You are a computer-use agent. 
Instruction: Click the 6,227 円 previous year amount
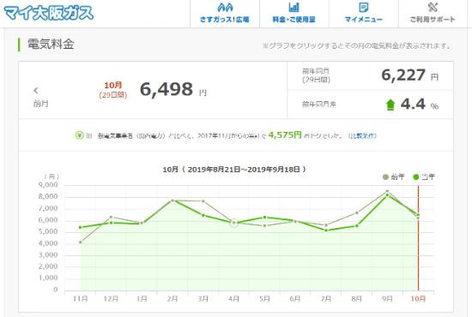(410, 75)
